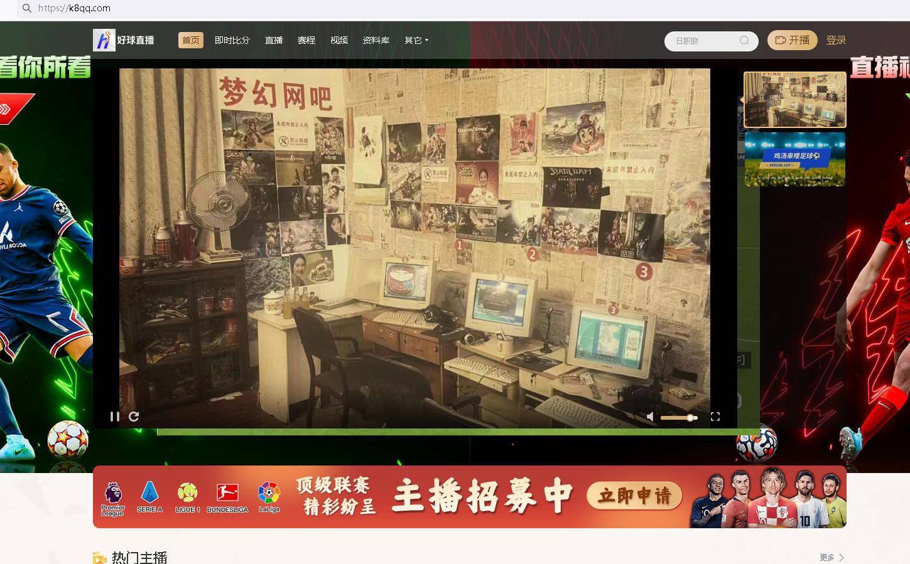This screenshot has height=564, width=910.
Task: Open the 赛程 menu item
Action: point(306,40)
